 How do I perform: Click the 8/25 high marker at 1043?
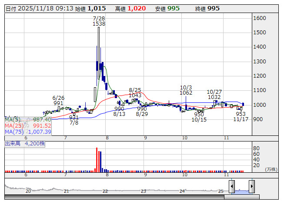(135, 92)
